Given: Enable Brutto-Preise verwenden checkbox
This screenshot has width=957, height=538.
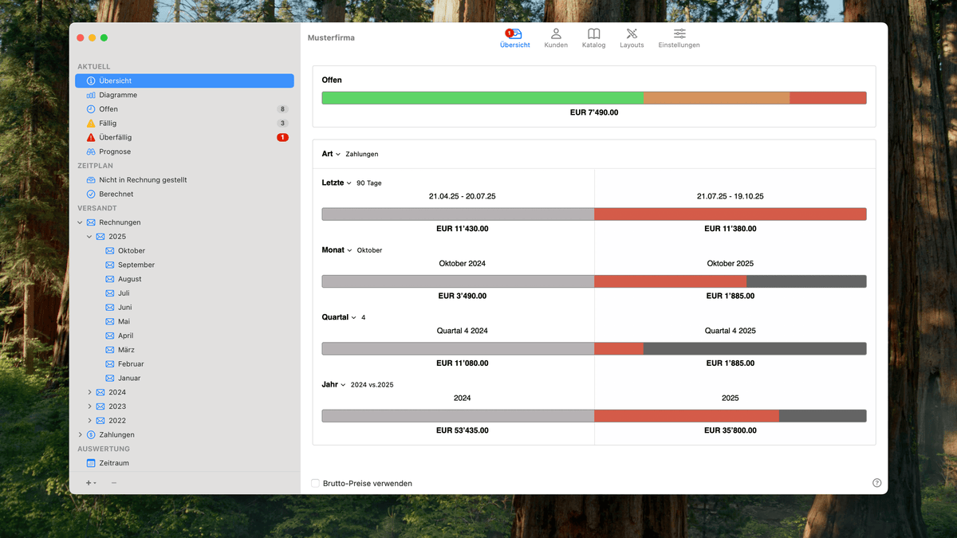Looking at the screenshot, I should tap(316, 483).
